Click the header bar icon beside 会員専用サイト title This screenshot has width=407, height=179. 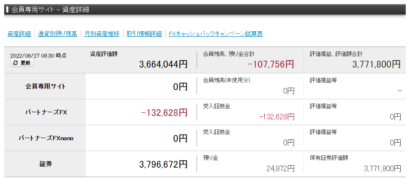[x=8, y=9]
